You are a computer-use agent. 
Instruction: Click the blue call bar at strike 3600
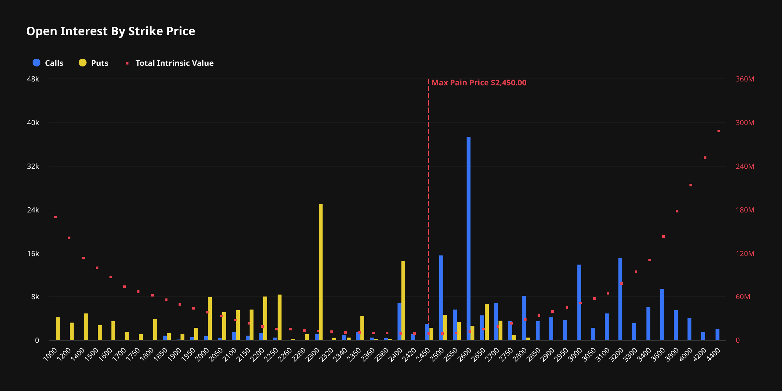pyautogui.click(x=662, y=314)
